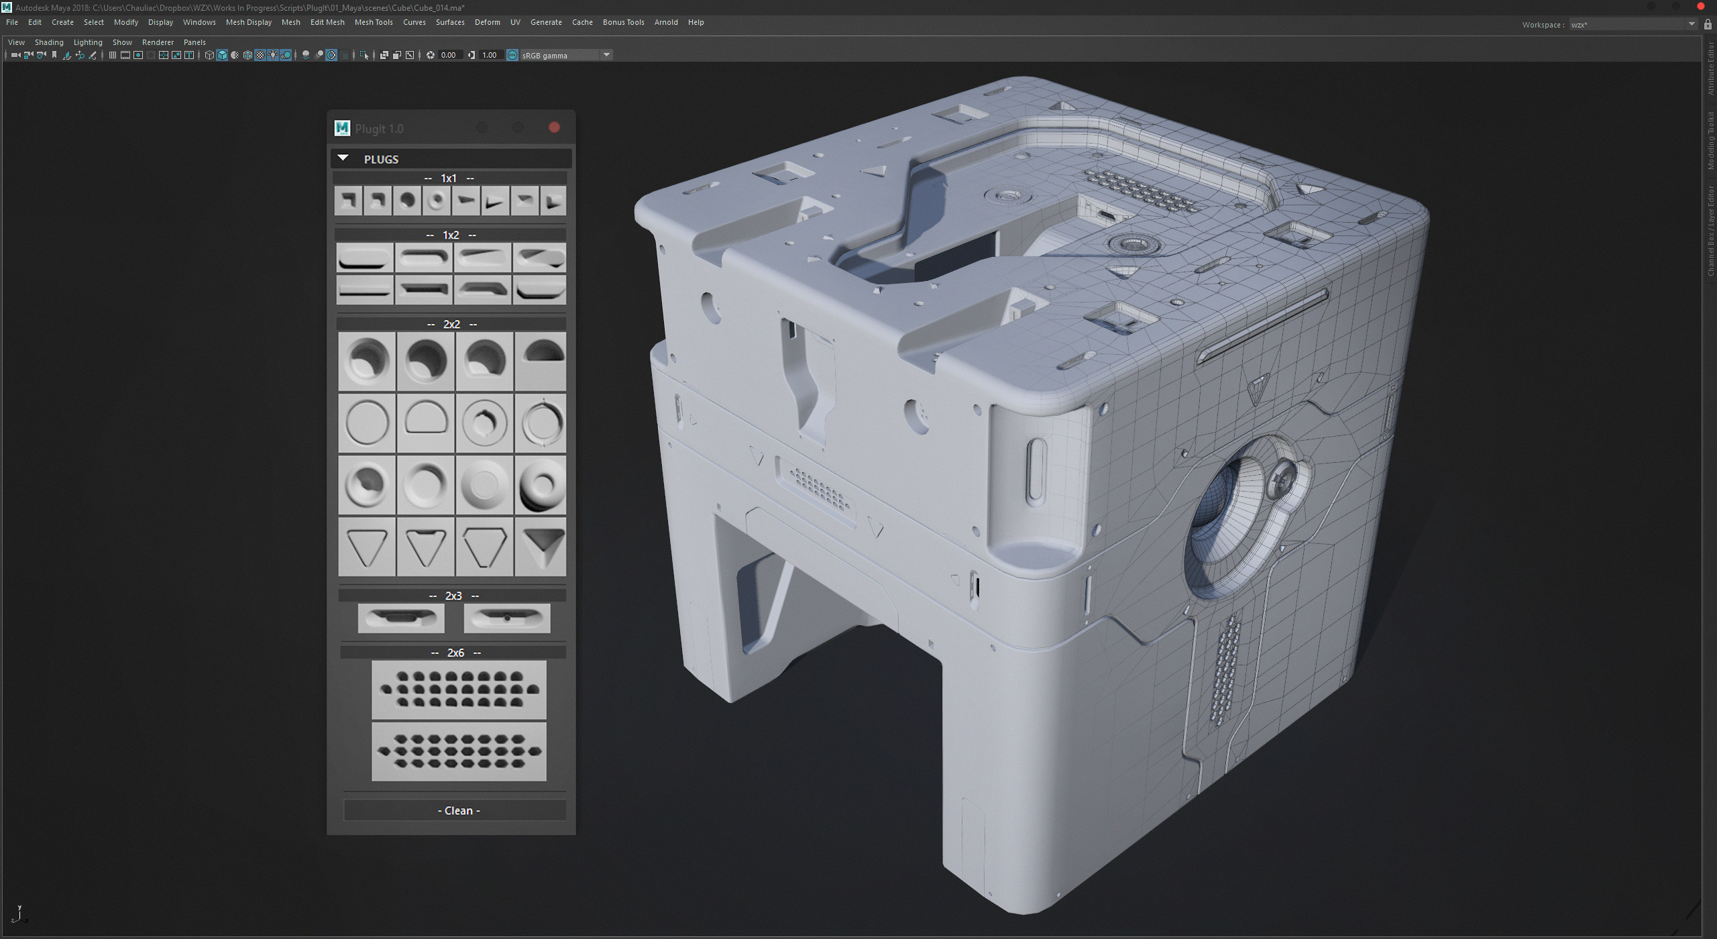The width and height of the screenshot is (1717, 939).
Task: Click the bookmarks icon in panel toolbar
Action: [x=54, y=55]
